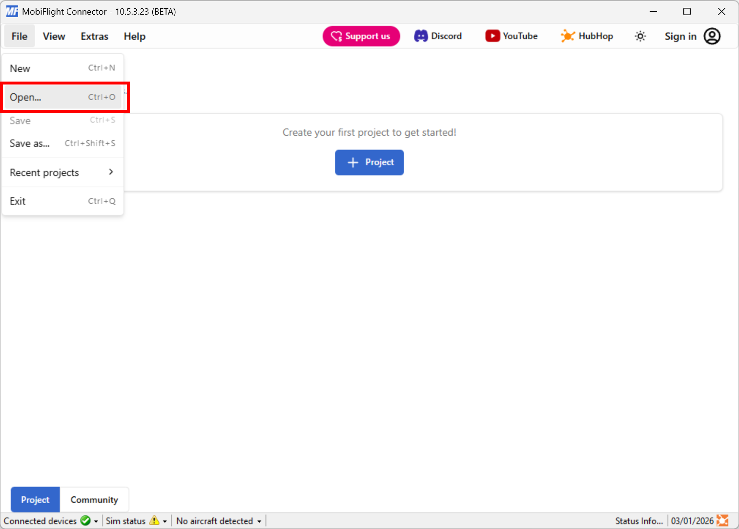Select Open... from the File menu

[x=62, y=97]
